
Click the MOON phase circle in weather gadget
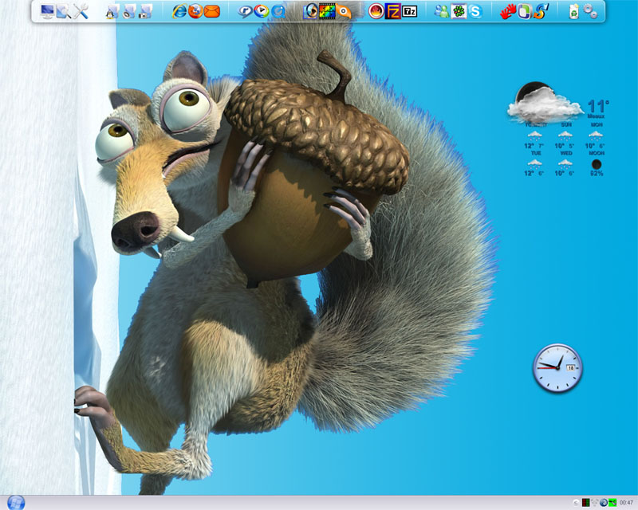(x=597, y=164)
